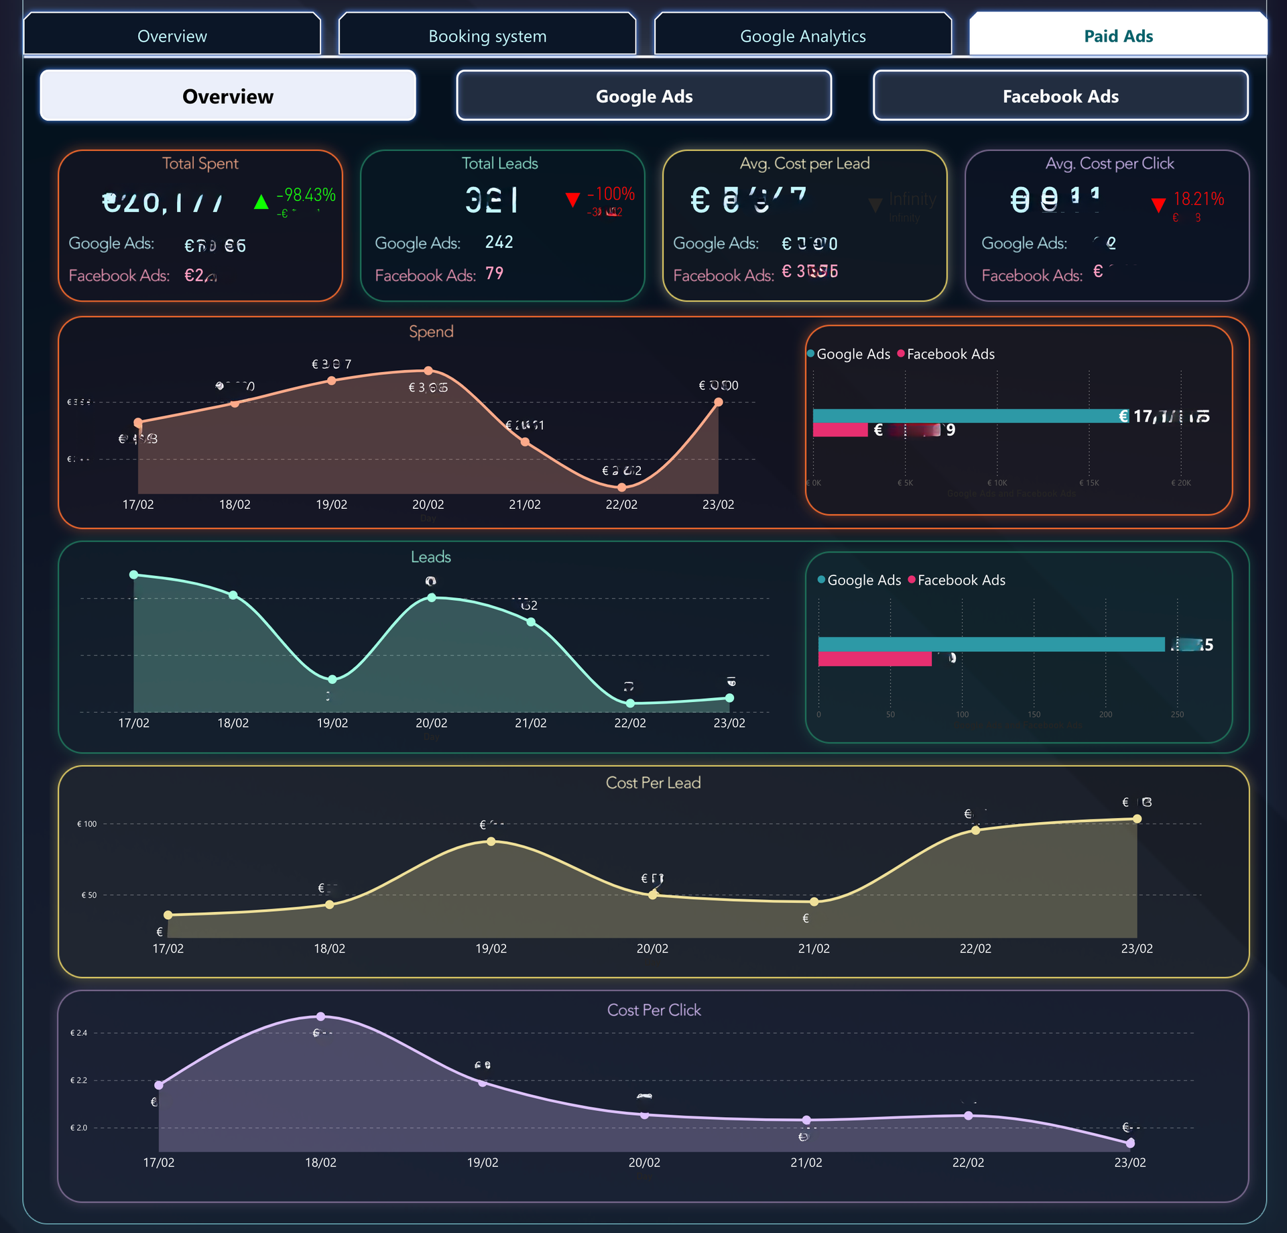Viewport: 1287px width, 1233px height.
Task: Click the Total Leads card title
Action: 500,163
